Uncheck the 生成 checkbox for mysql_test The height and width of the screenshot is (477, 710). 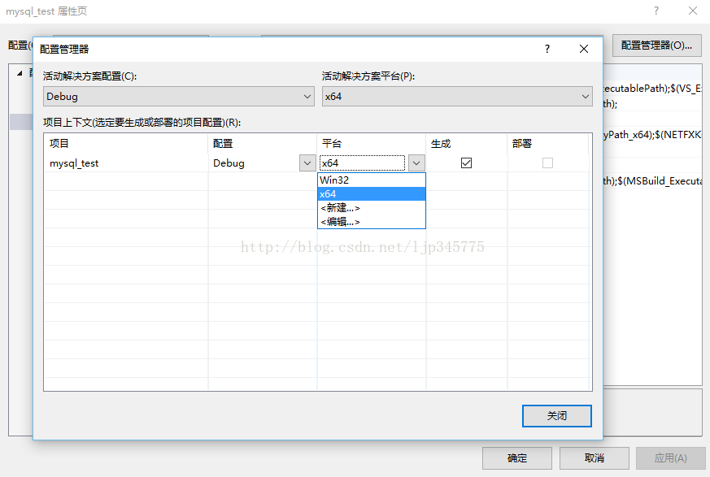(466, 163)
